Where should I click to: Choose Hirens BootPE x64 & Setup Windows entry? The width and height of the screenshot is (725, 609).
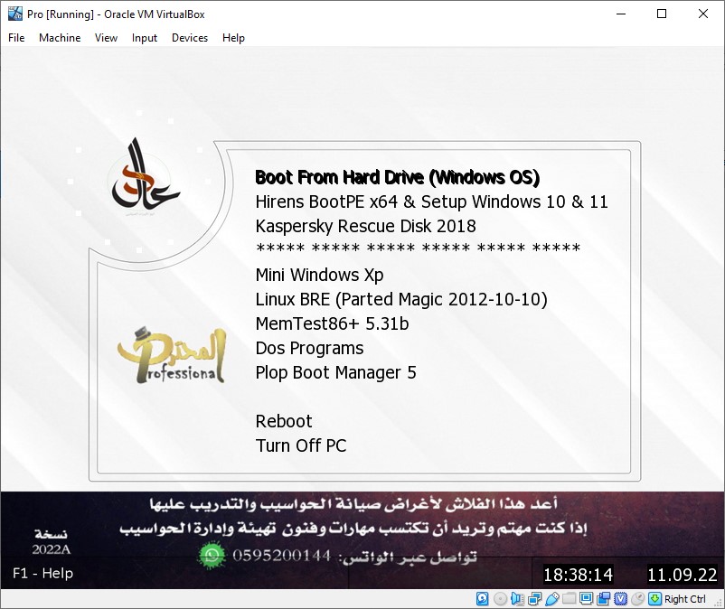(x=431, y=201)
